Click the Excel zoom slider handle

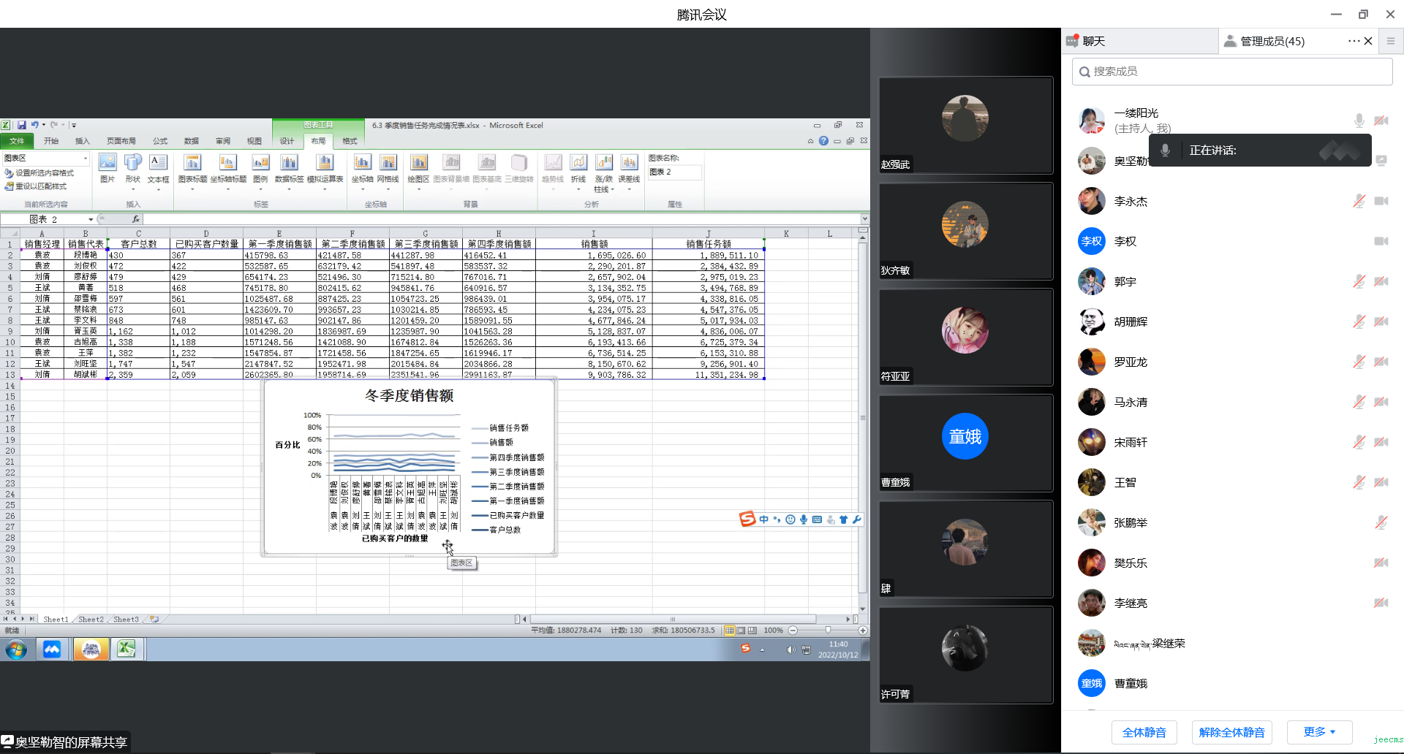pyautogui.click(x=828, y=630)
